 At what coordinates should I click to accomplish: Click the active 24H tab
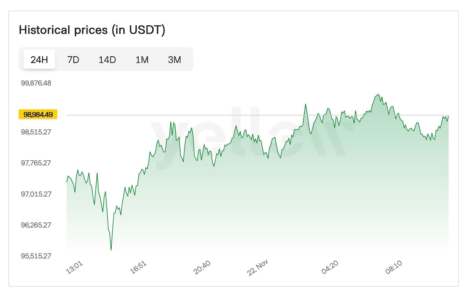[x=39, y=59]
